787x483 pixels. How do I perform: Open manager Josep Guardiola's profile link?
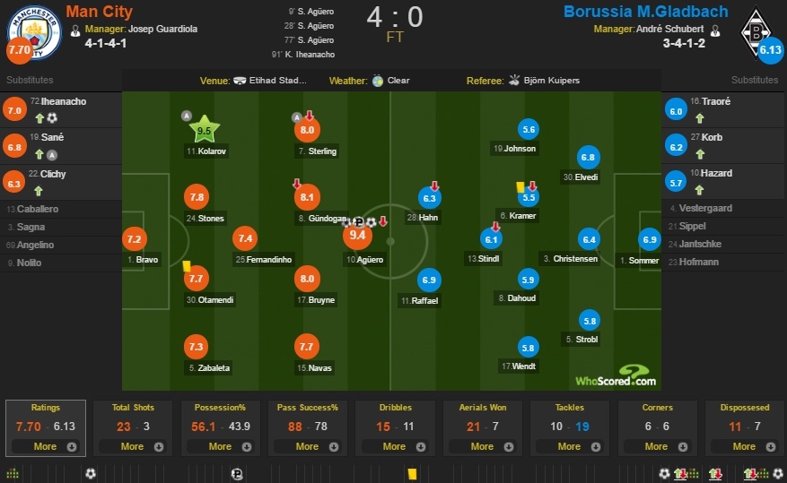pos(162,29)
